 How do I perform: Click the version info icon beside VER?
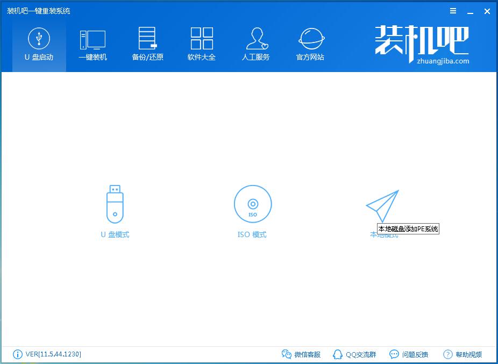tap(17, 354)
